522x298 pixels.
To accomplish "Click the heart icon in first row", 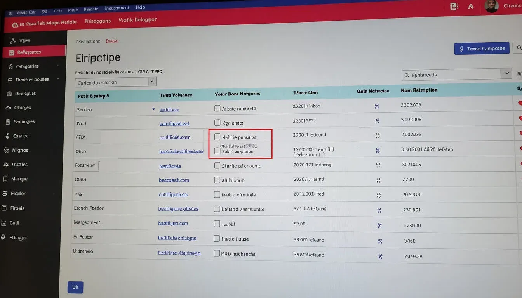I will [520, 103].
